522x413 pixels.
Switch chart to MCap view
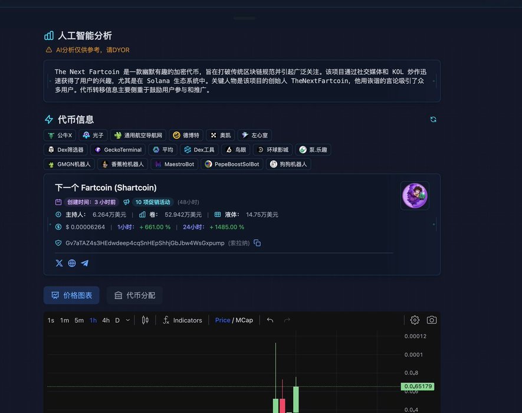point(244,320)
